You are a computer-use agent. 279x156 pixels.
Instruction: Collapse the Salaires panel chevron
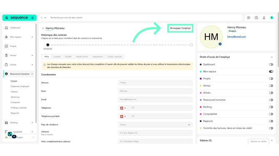[272, 140]
